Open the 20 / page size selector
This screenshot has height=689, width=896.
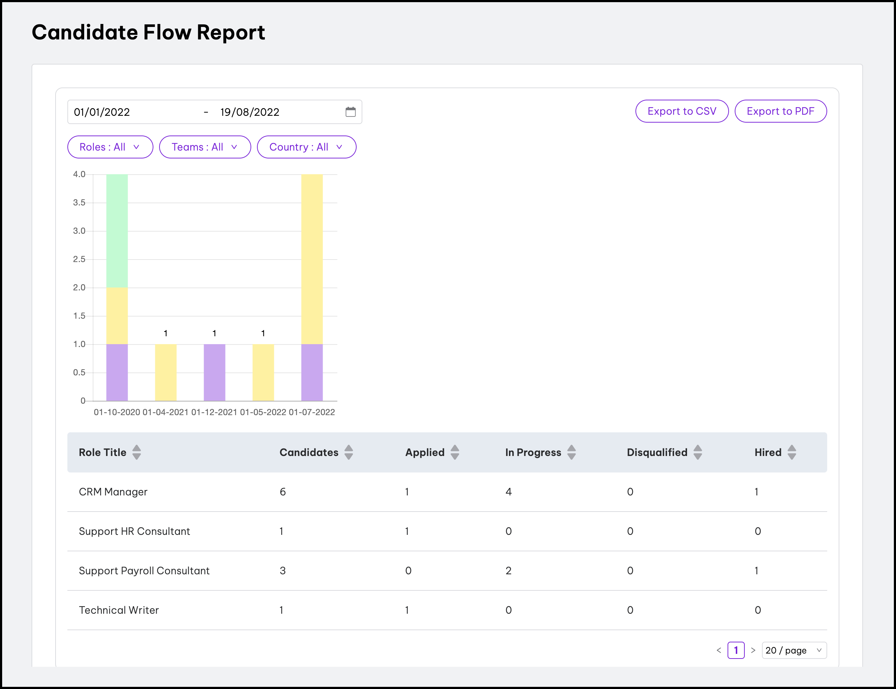coord(794,650)
